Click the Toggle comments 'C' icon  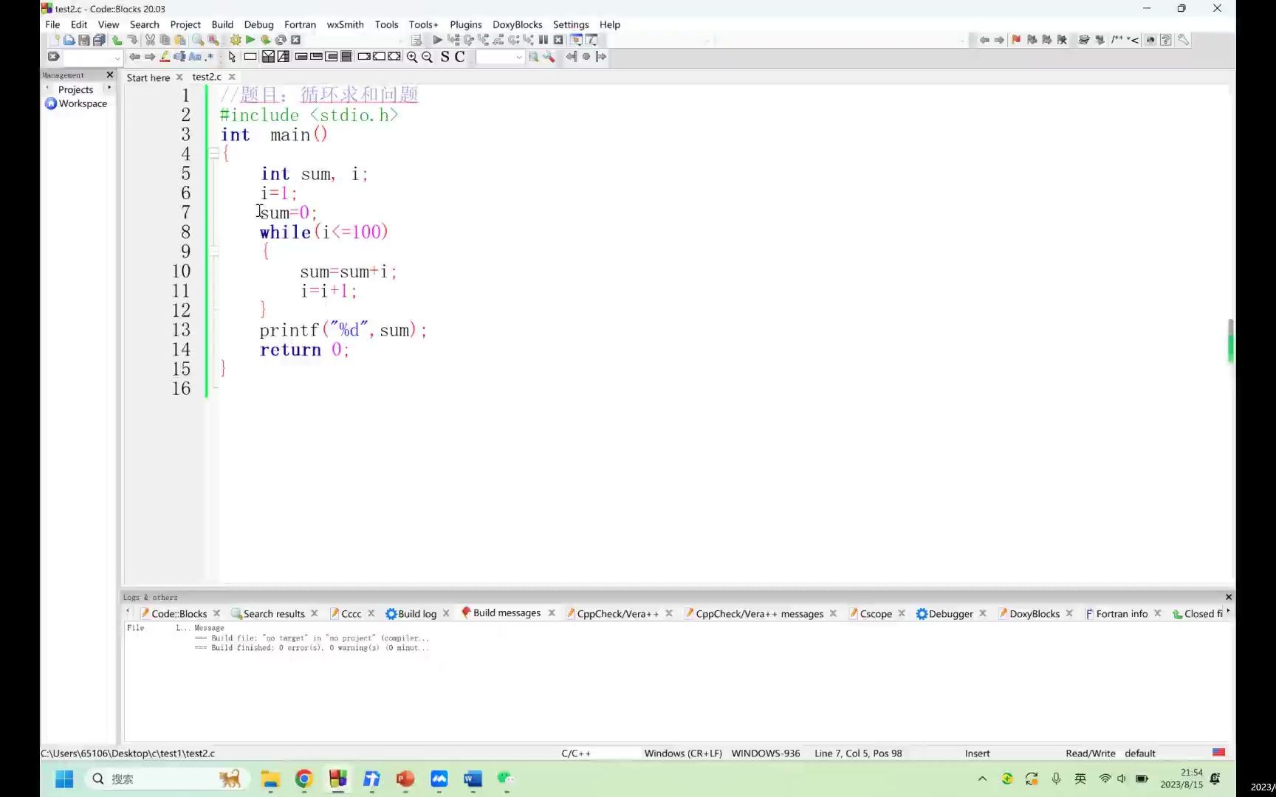point(459,57)
